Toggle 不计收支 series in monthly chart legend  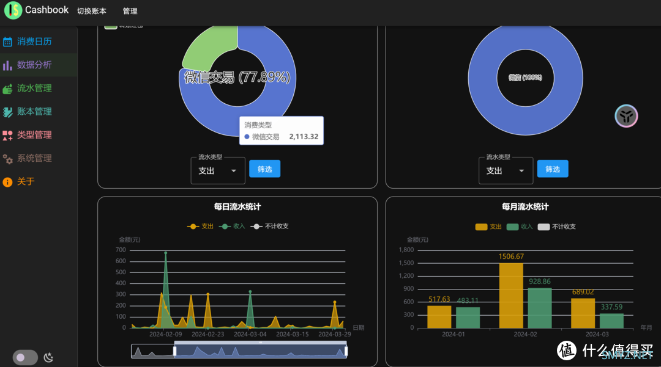(x=556, y=227)
